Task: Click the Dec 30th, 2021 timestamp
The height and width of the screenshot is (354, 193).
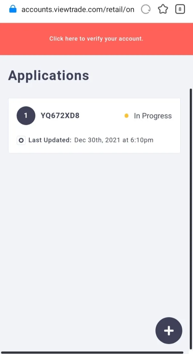Action: pos(114,140)
